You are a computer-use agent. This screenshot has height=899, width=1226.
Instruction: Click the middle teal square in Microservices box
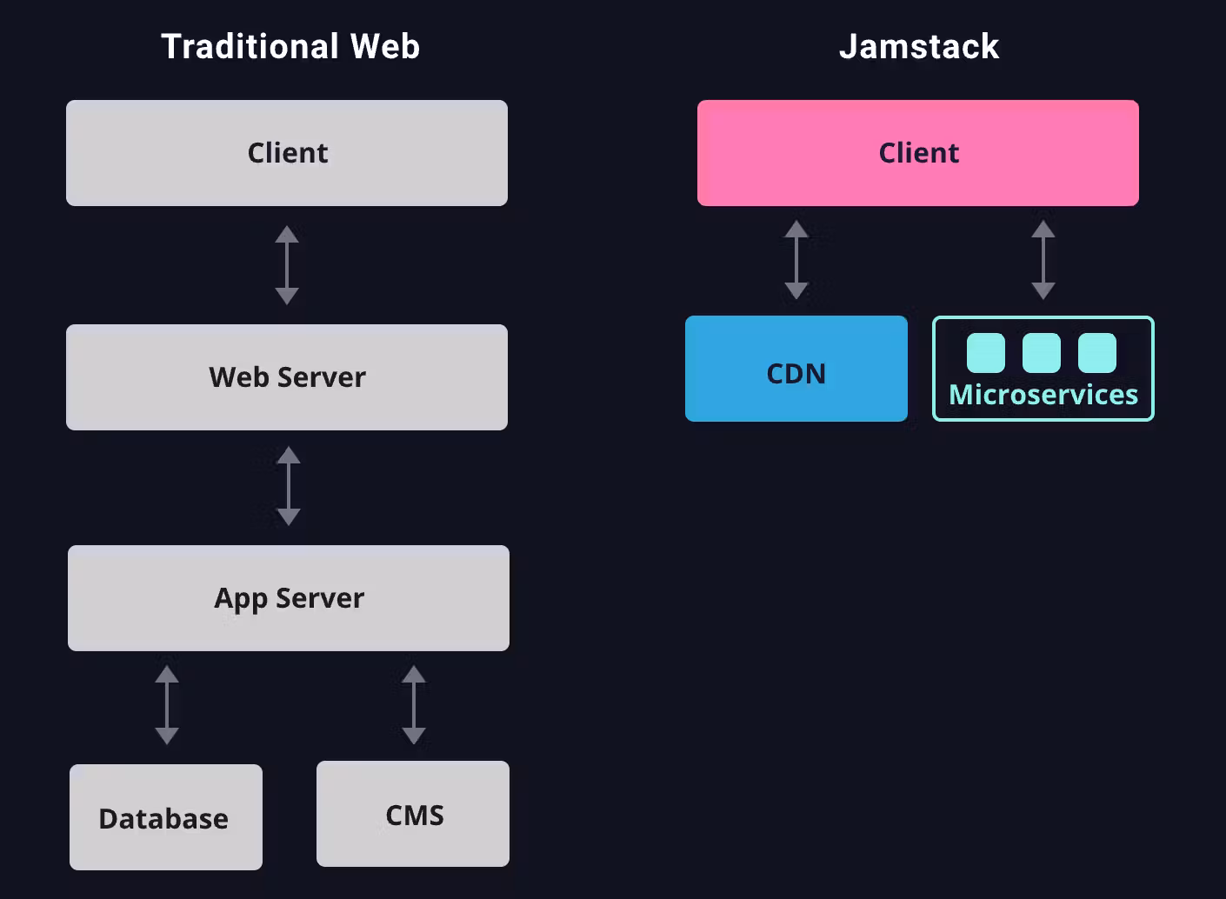(x=1041, y=353)
